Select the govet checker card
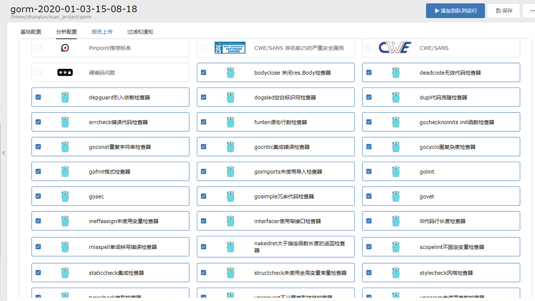The height and width of the screenshot is (301, 535). pos(441,196)
